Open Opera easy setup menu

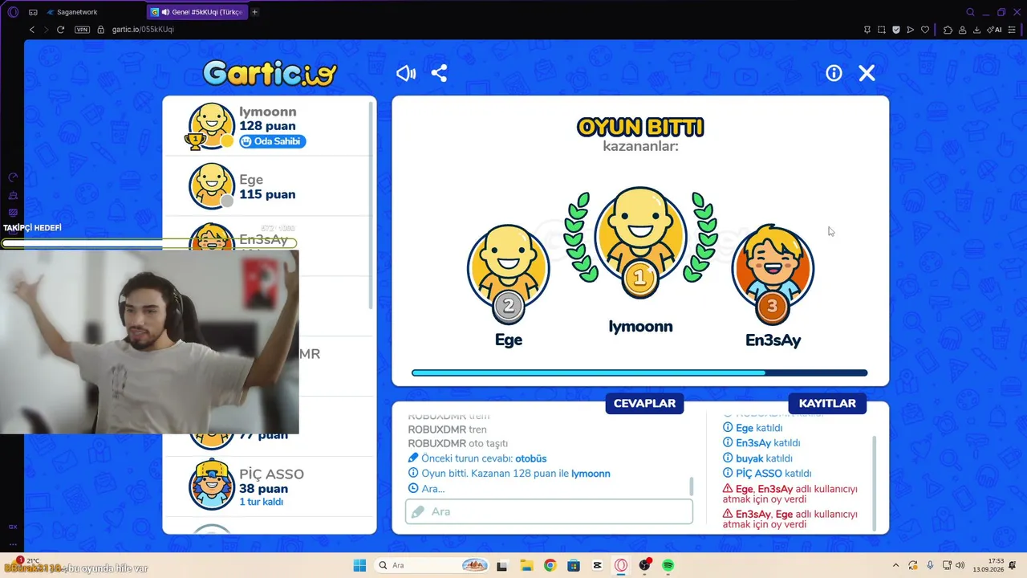tap(1012, 30)
